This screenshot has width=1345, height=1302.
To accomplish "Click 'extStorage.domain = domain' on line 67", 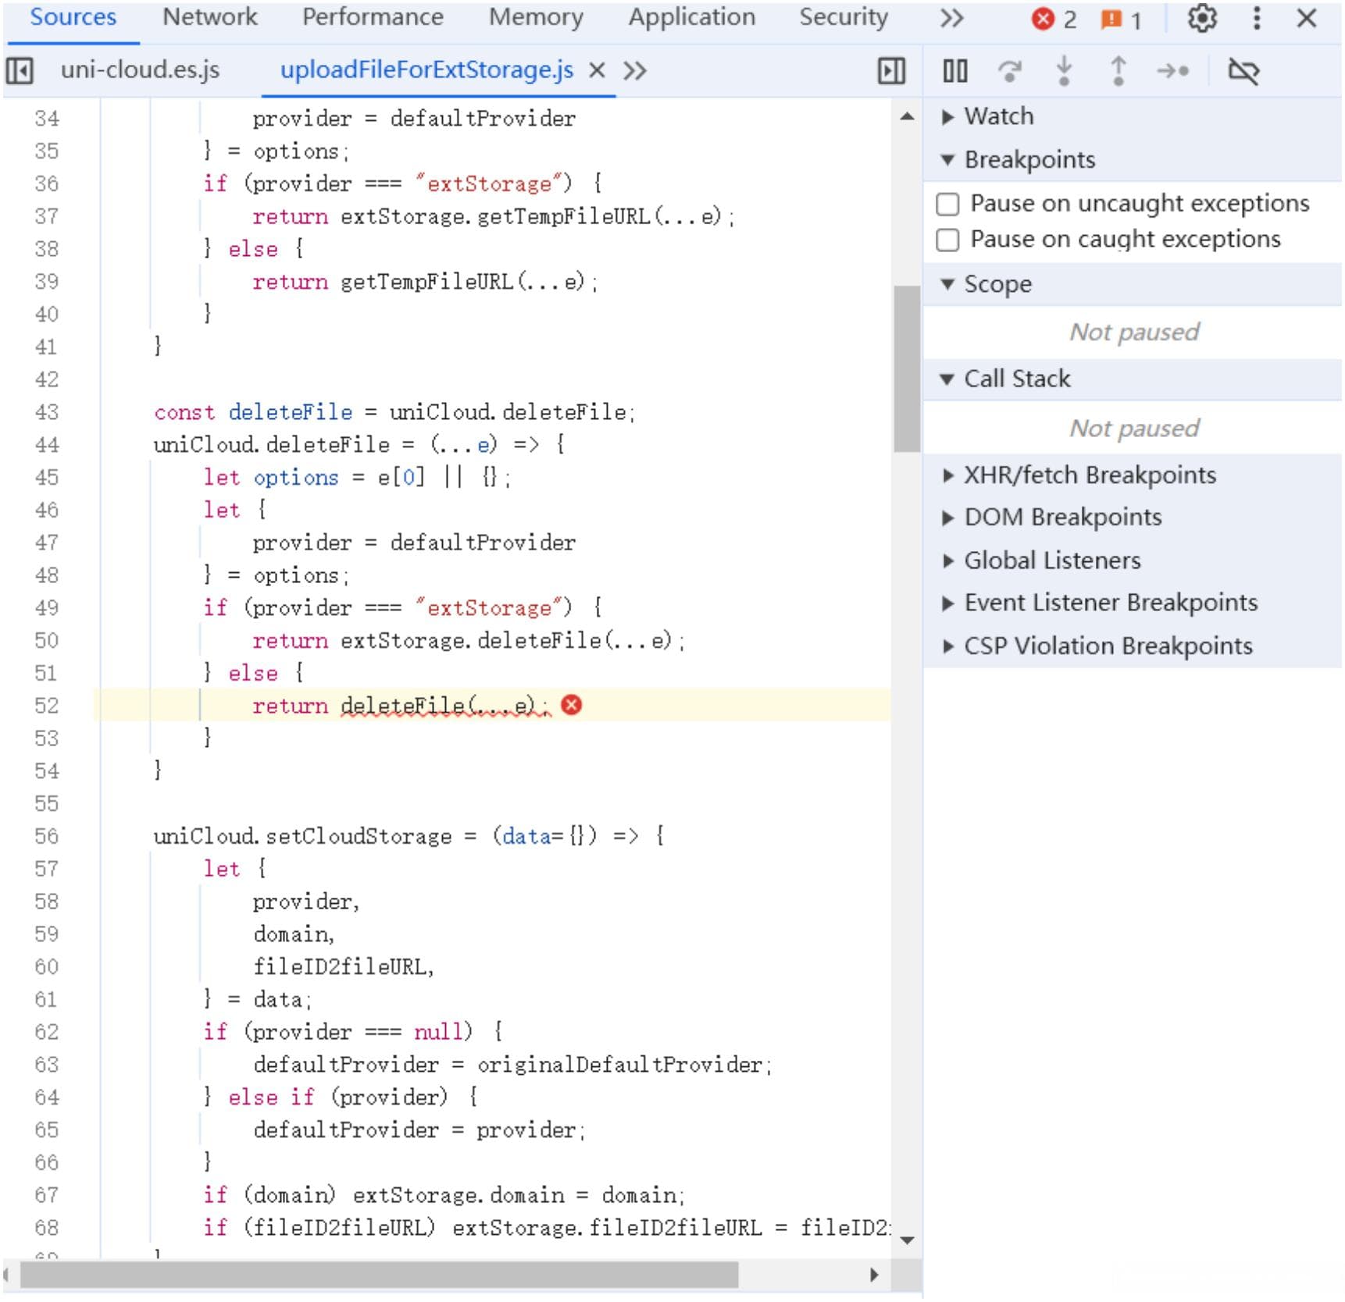I will click(515, 1195).
